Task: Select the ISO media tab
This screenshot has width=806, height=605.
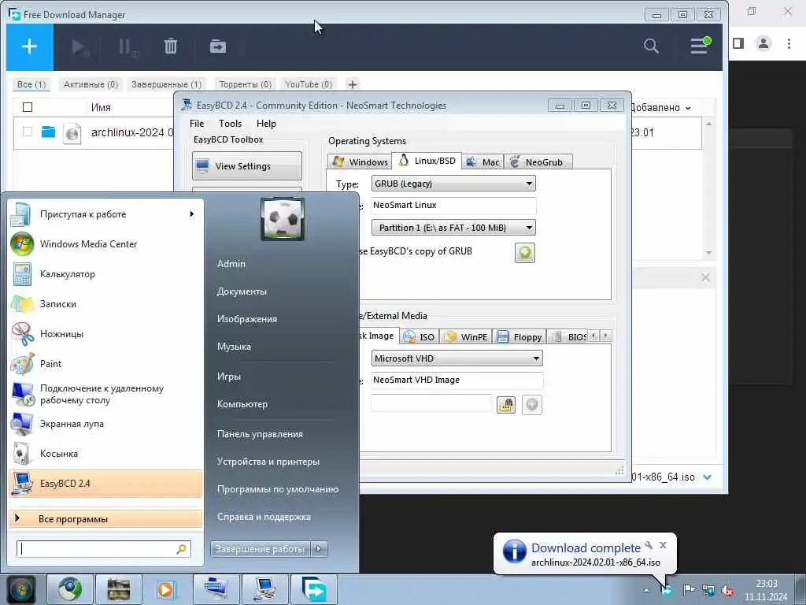Action: click(x=420, y=337)
